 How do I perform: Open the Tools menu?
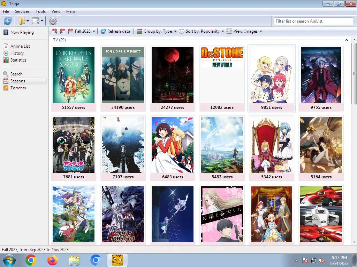40,11
